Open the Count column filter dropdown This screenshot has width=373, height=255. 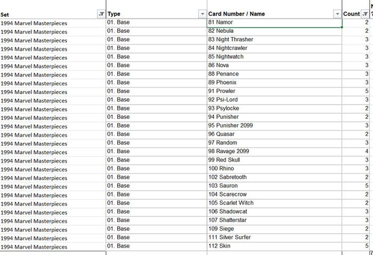tap(365, 14)
